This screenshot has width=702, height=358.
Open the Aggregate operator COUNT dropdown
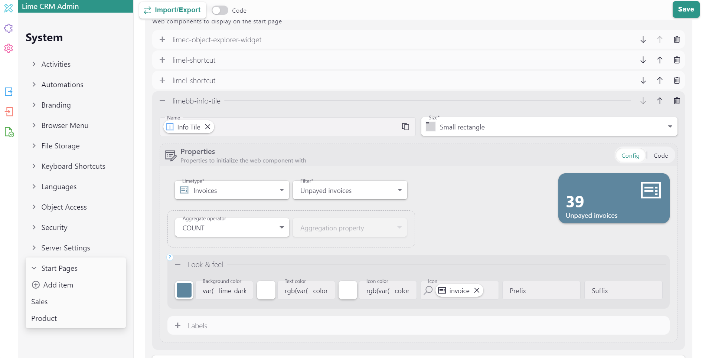point(232,228)
